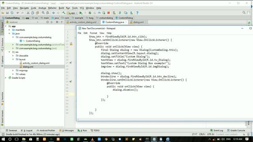Open the app run configuration dropdown
Screen dimensions: 253x142
[x=73, y=13]
